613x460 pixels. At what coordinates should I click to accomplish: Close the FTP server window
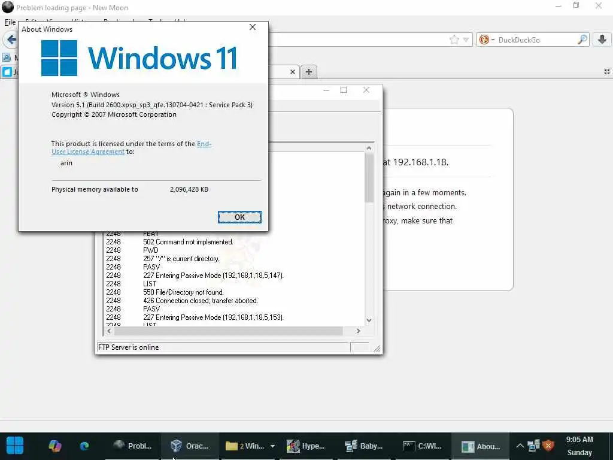366,90
